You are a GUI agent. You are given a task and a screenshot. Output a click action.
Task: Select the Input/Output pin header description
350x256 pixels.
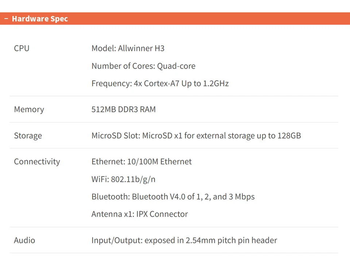pos(184,240)
